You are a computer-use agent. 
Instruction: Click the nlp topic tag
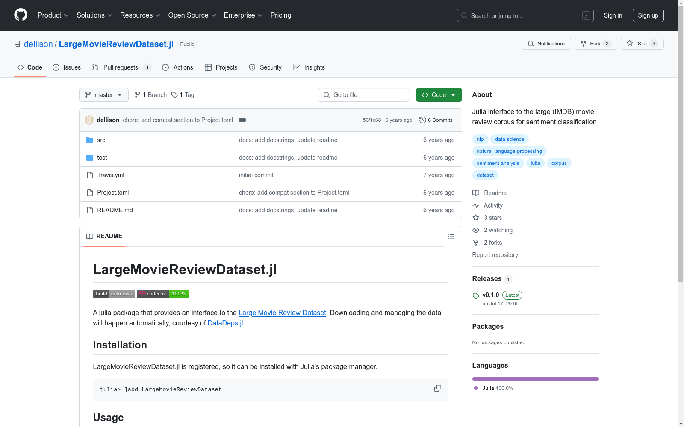[x=480, y=139]
